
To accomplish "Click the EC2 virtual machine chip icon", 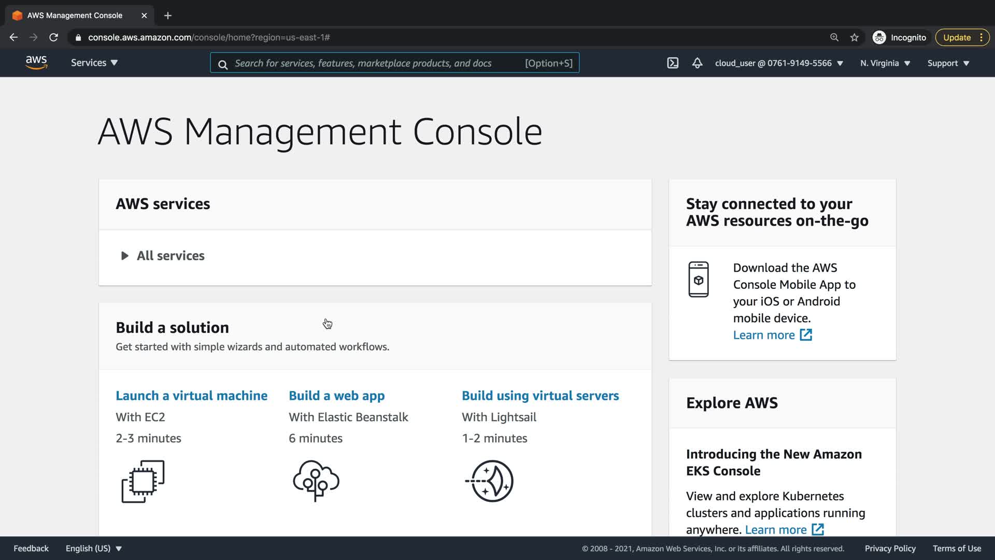I will (x=143, y=481).
